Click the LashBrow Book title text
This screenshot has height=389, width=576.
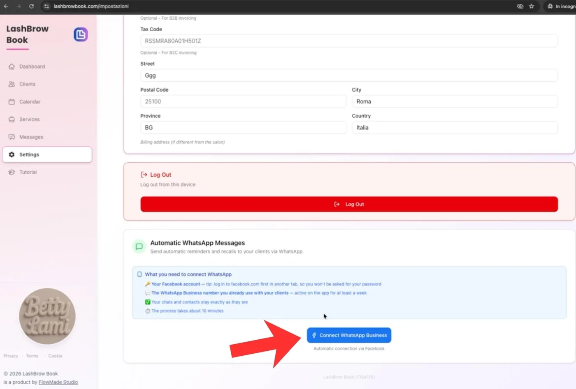click(27, 35)
